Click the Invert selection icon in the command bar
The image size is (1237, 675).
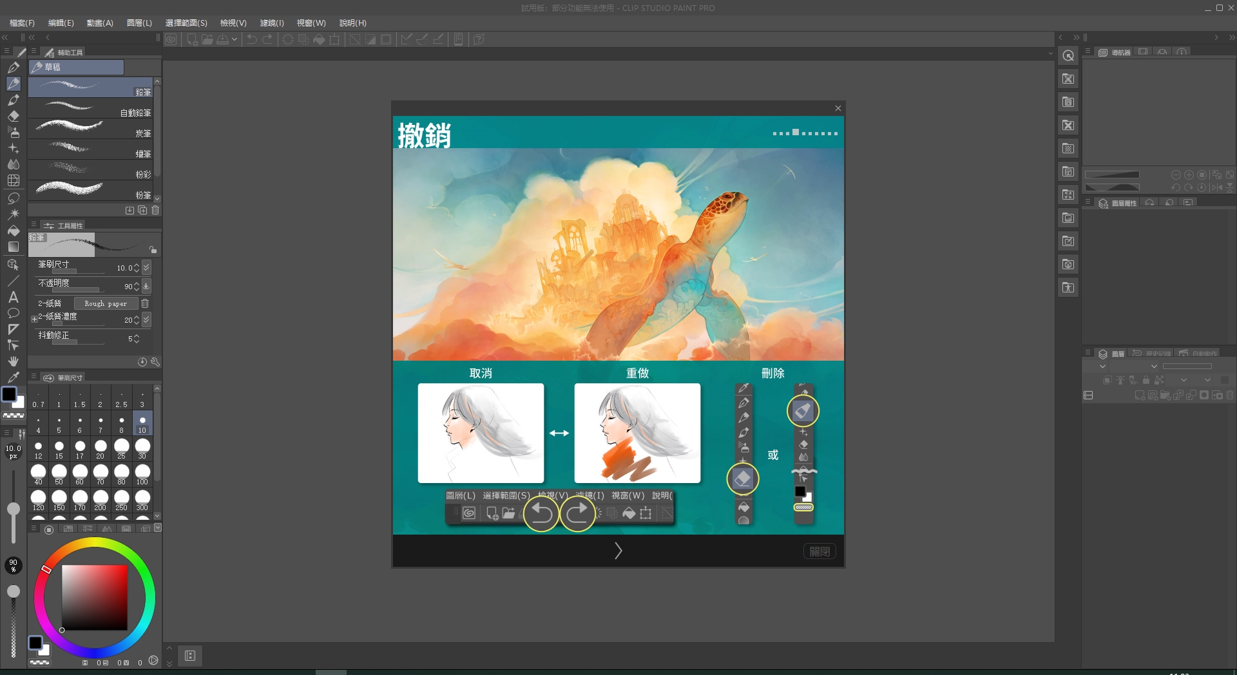(x=370, y=39)
